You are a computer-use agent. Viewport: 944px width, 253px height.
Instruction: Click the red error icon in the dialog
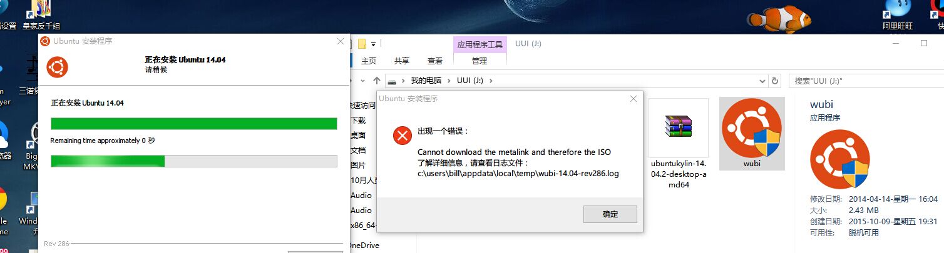tap(402, 136)
